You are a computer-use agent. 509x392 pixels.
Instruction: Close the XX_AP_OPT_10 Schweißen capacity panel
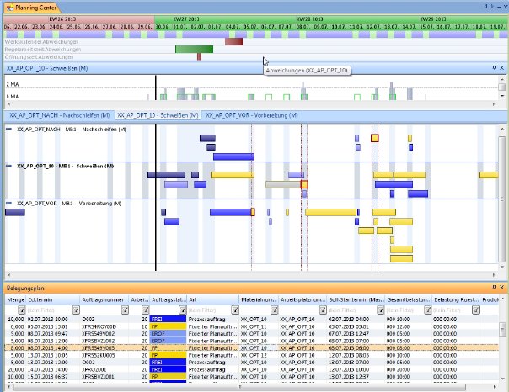pos(501,67)
